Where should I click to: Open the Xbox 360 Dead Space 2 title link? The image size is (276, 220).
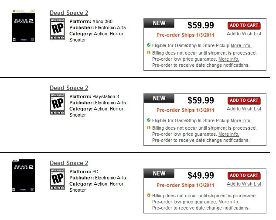click(x=69, y=13)
